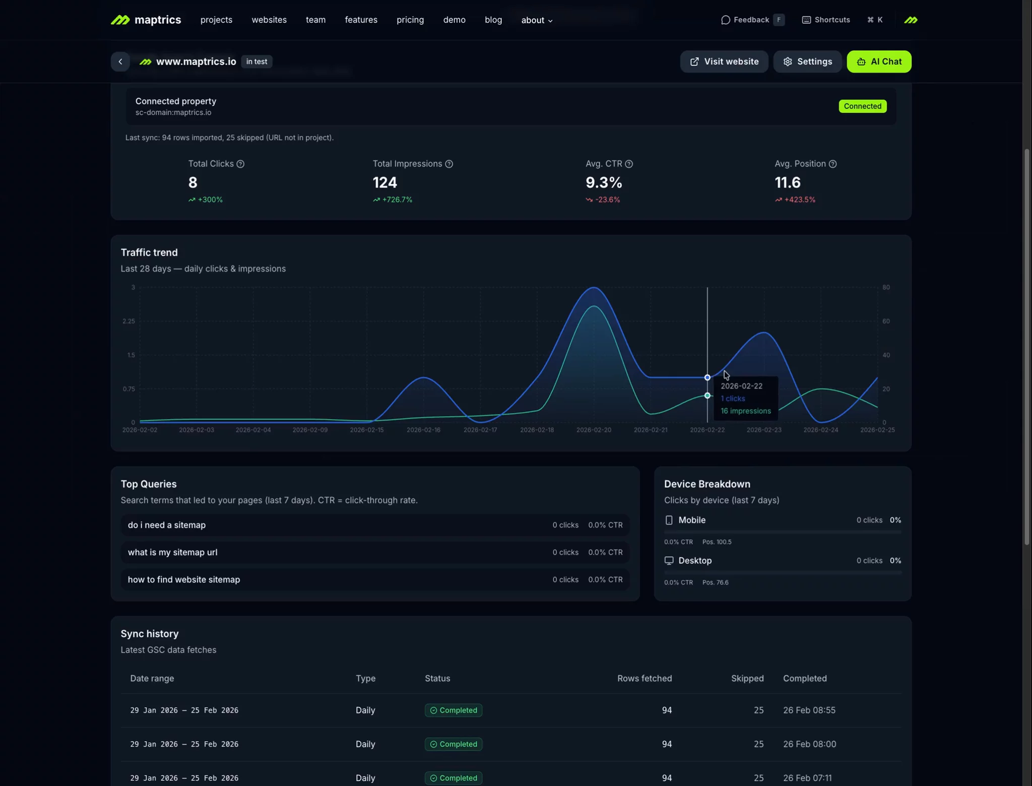Select query 'how to find website sitemap'
Viewport: 1032px width, 786px height.
[x=375, y=579]
